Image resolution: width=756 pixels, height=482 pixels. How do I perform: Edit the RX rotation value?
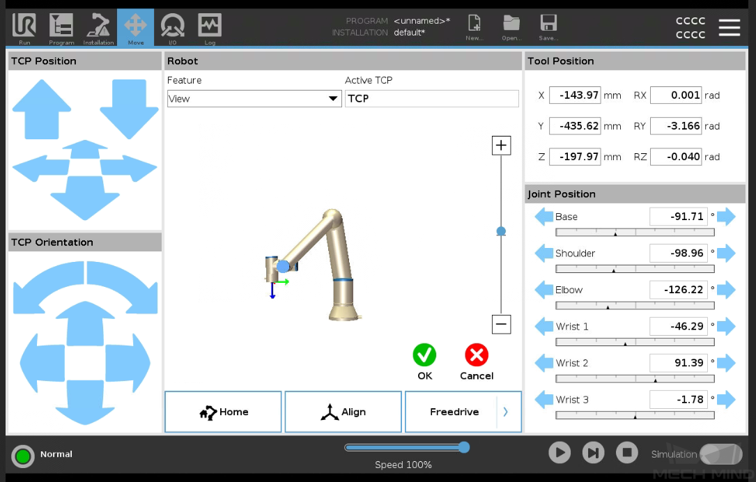676,95
